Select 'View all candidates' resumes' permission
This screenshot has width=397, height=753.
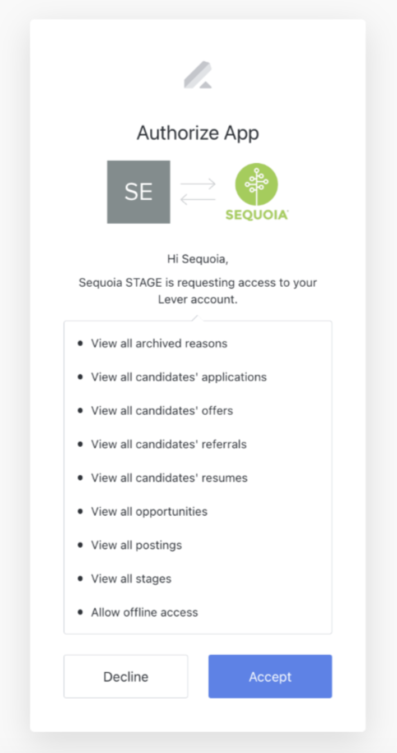tap(169, 477)
